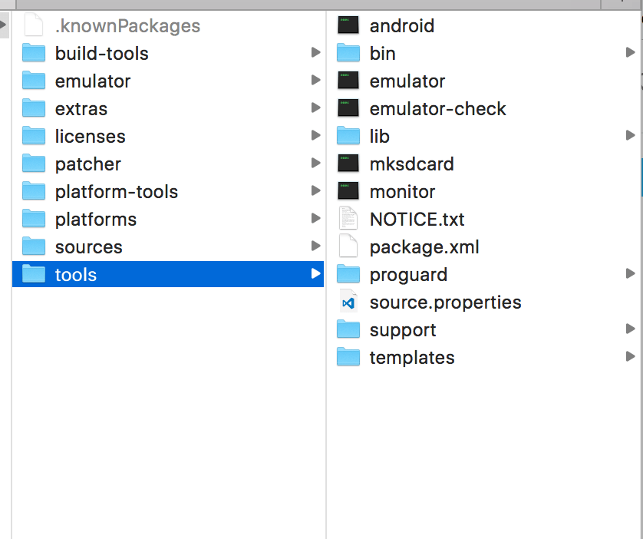The width and height of the screenshot is (643, 539).
Task: Select the lib folder in tools
Action: (x=379, y=136)
